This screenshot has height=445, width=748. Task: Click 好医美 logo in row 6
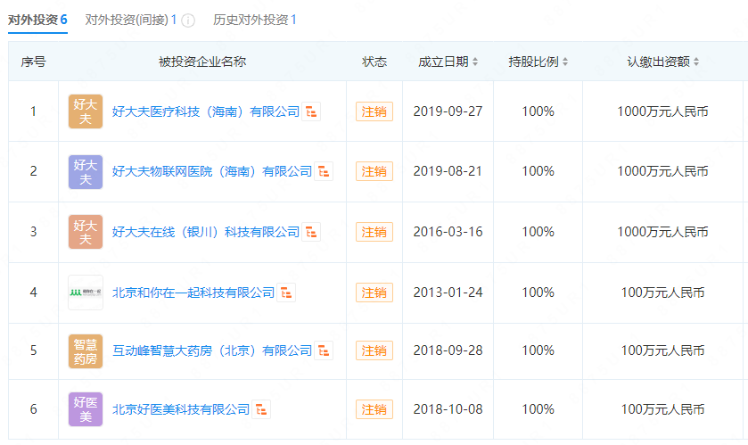(x=86, y=409)
